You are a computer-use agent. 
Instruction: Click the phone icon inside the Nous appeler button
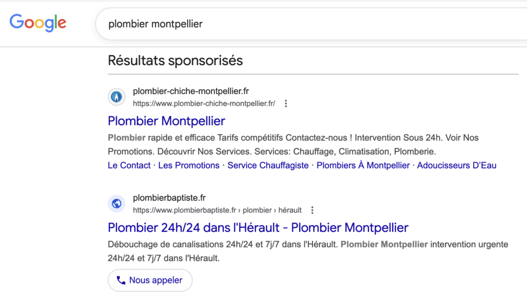point(122,280)
